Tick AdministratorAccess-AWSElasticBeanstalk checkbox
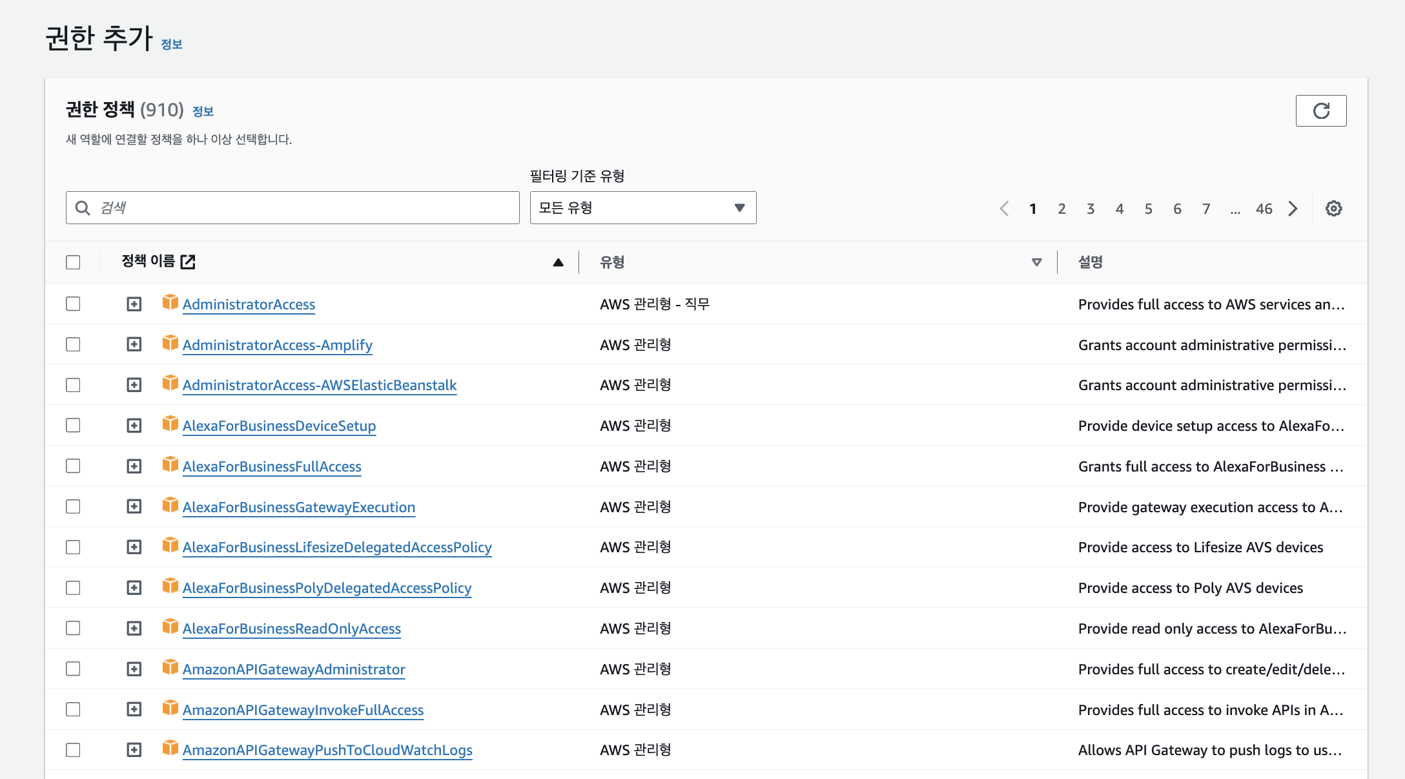The width and height of the screenshot is (1405, 779). [x=73, y=385]
